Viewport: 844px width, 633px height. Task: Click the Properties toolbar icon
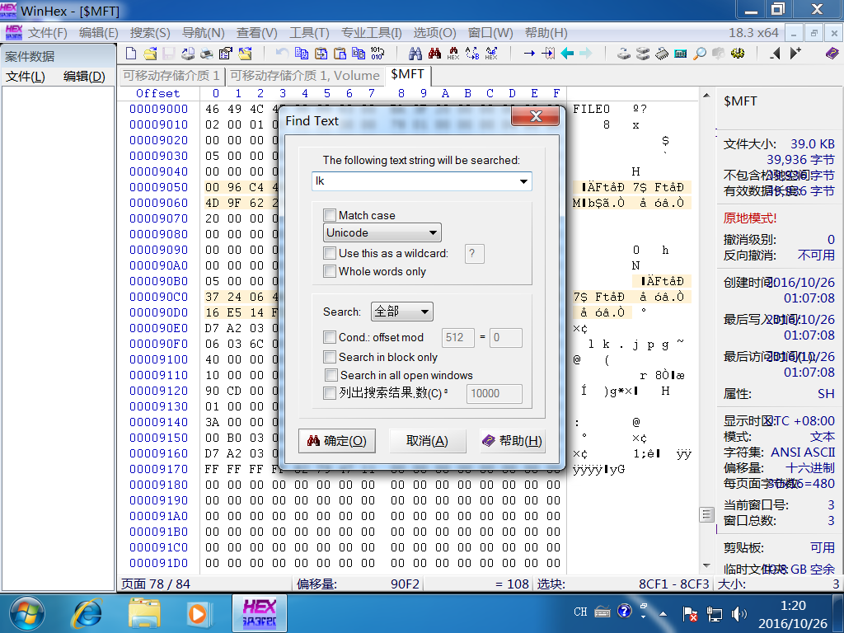226,54
